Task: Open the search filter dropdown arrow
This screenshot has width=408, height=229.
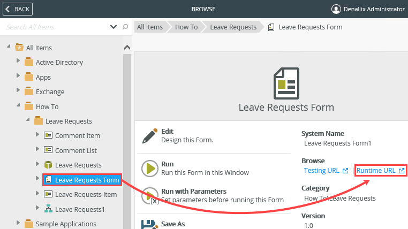Action: [114, 27]
